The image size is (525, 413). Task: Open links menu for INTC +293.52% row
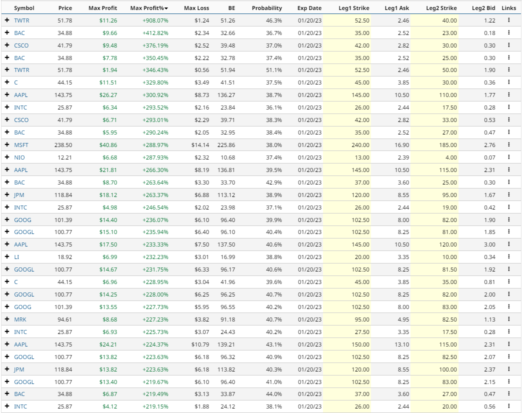click(508, 107)
